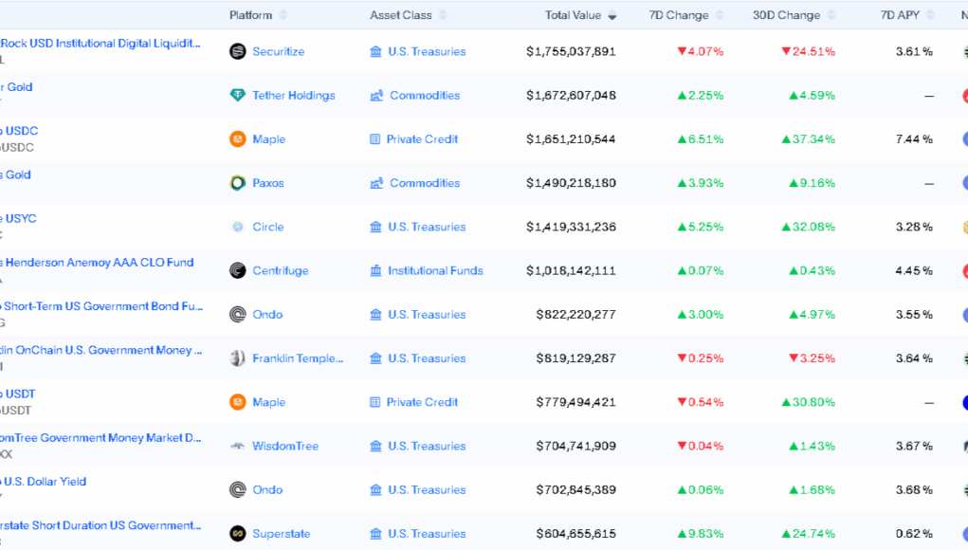The width and height of the screenshot is (968, 550).
Task: Click the Circle platform logo
Action: (238, 227)
